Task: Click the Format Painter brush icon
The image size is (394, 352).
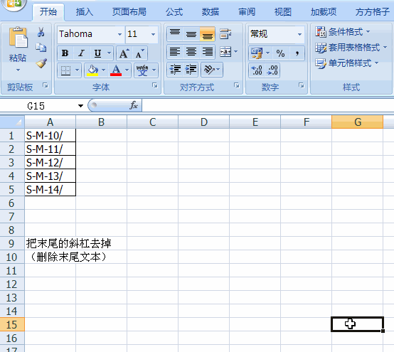Action: click(x=41, y=63)
